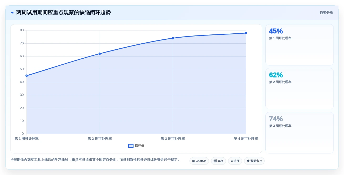Select the 第 2 周 data point at 62
Image resolution: width=344 pixels, height=175 pixels.
100,54
